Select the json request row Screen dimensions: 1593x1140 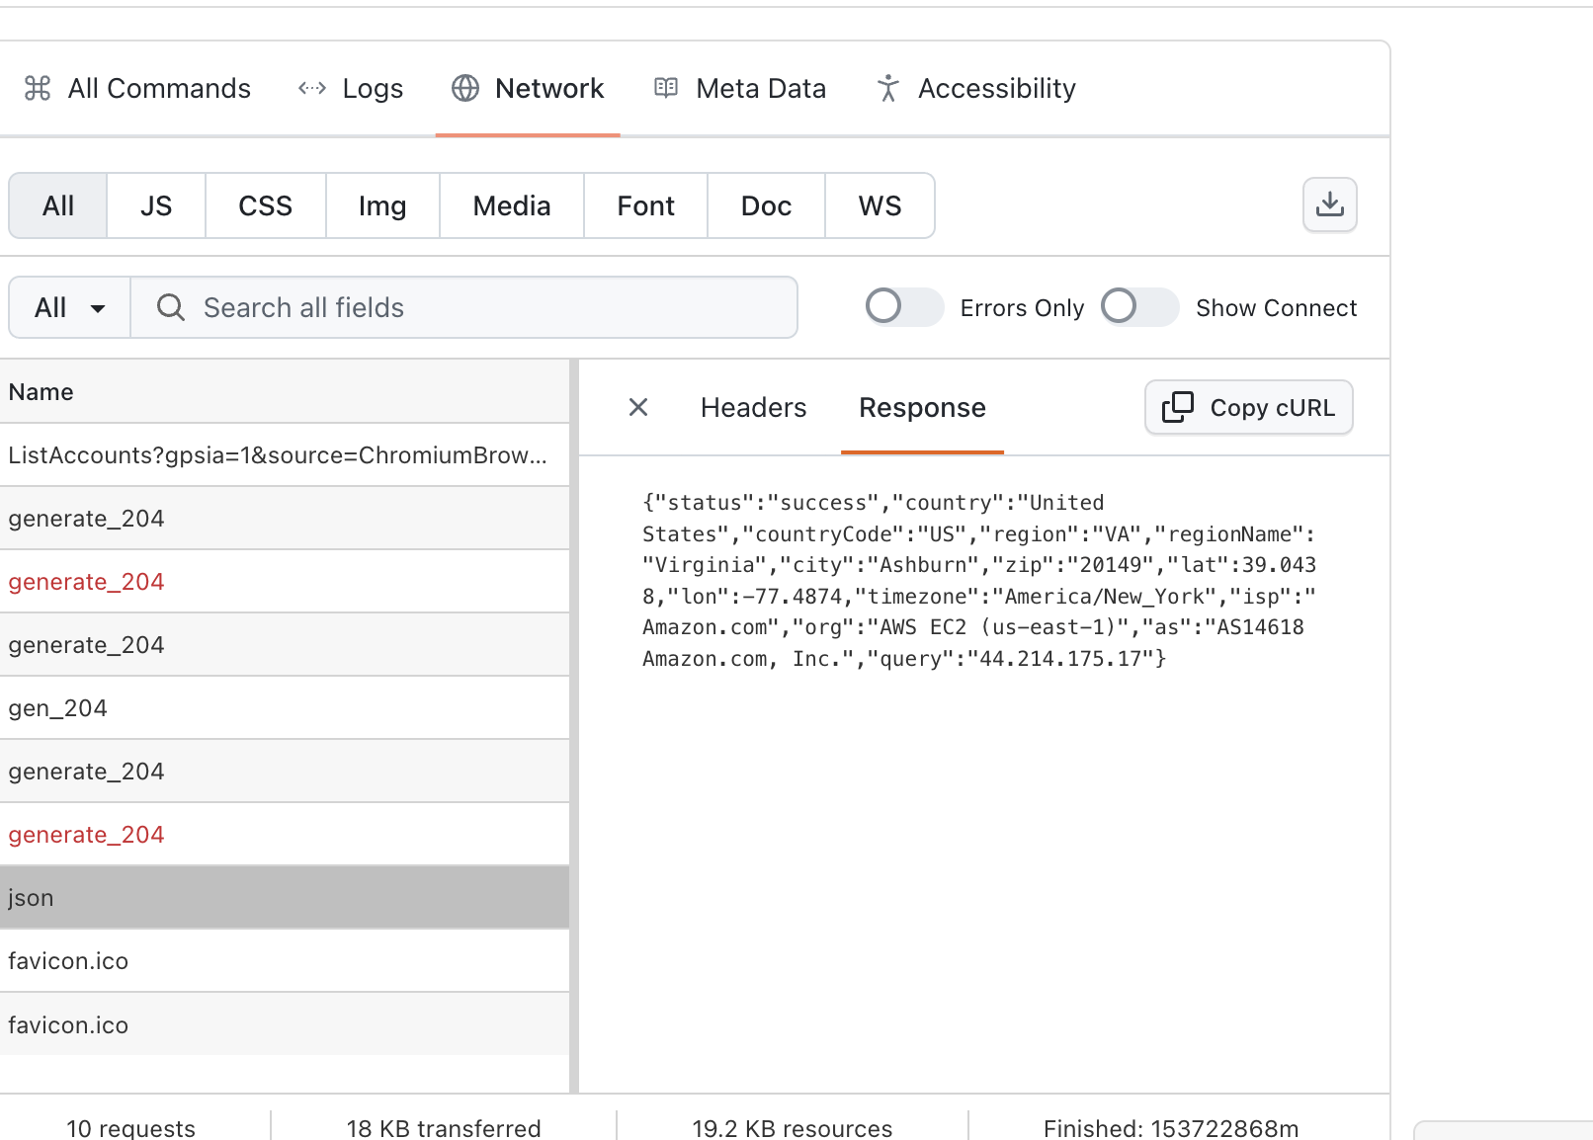285,897
